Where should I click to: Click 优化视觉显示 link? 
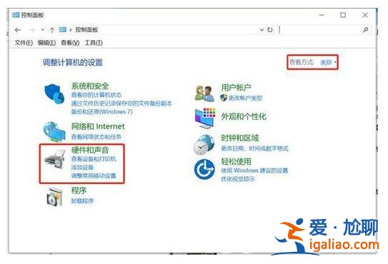pyautogui.click(x=237, y=179)
